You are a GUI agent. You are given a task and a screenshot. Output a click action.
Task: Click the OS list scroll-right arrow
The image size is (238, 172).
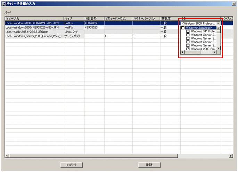point(214,52)
